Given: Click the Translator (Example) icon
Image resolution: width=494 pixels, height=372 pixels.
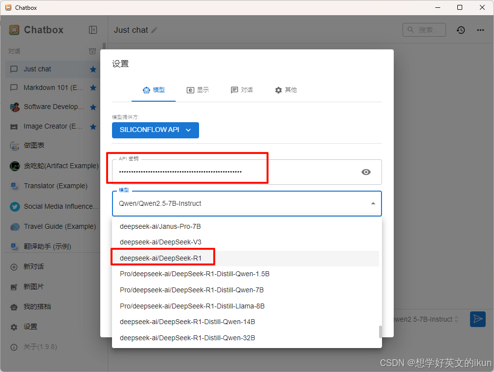Looking at the screenshot, I should (x=15, y=186).
